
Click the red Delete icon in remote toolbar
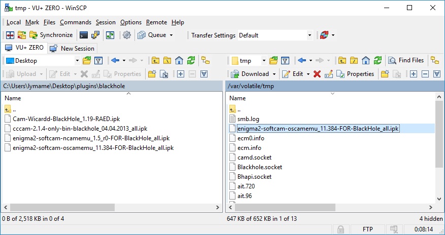pos(317,74)
